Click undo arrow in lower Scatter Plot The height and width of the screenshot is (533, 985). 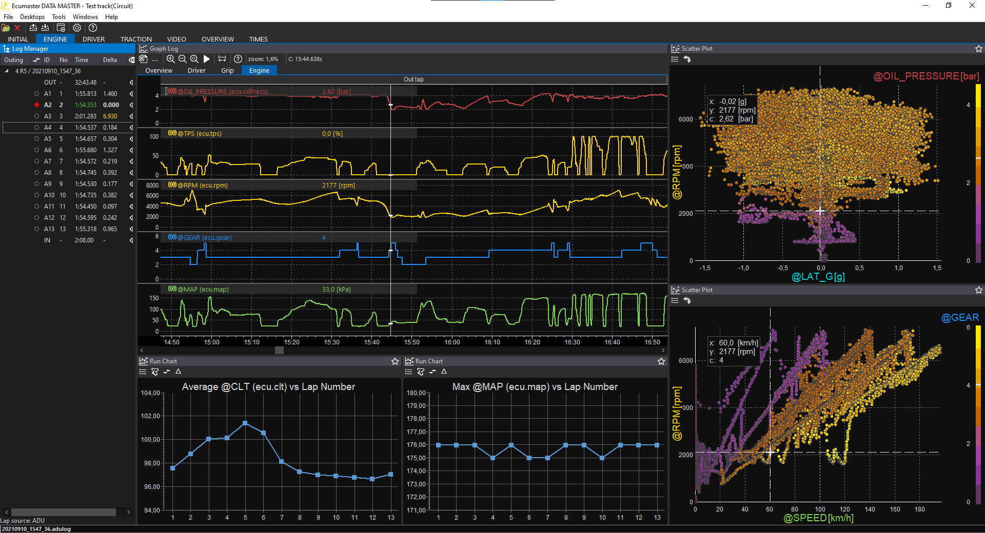tap(687, 301)
